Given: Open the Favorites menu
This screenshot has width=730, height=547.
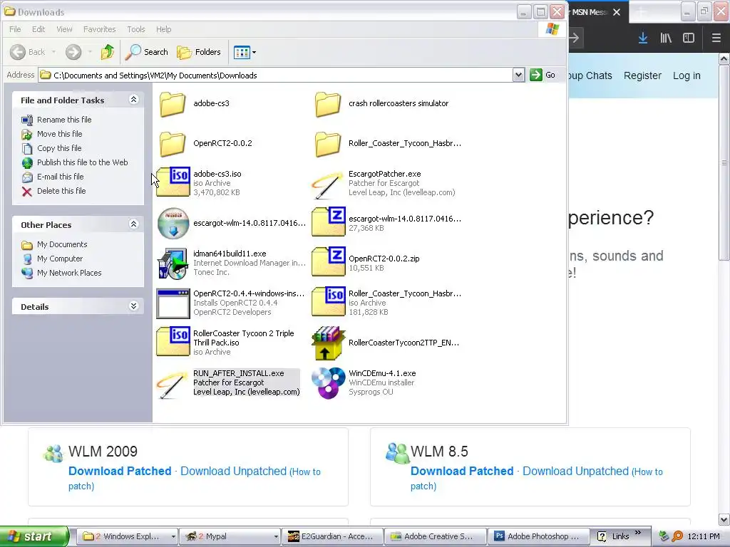Looking at the screenshot, I should pyautogui.click(x=100, y=29).
